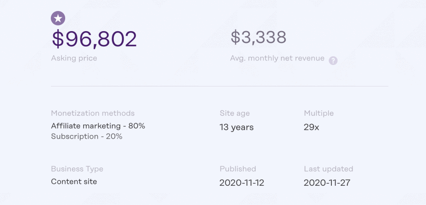The height and width of the screenshot is (205, 426).
Task: Click the published date 2020-11-12
Action: tap(242, 183)
